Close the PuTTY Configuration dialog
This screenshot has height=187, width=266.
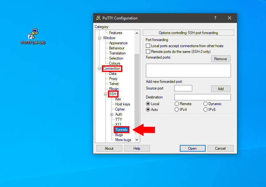click(x=230, y=18)
